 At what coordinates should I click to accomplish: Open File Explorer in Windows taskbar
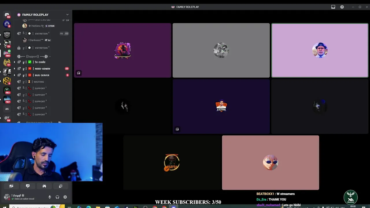(98, 207)
